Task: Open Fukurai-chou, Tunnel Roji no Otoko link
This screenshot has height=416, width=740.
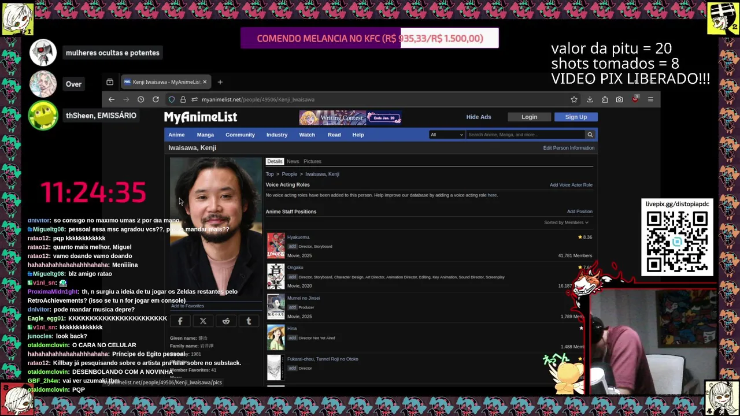Action: click(x=323, y=359)
